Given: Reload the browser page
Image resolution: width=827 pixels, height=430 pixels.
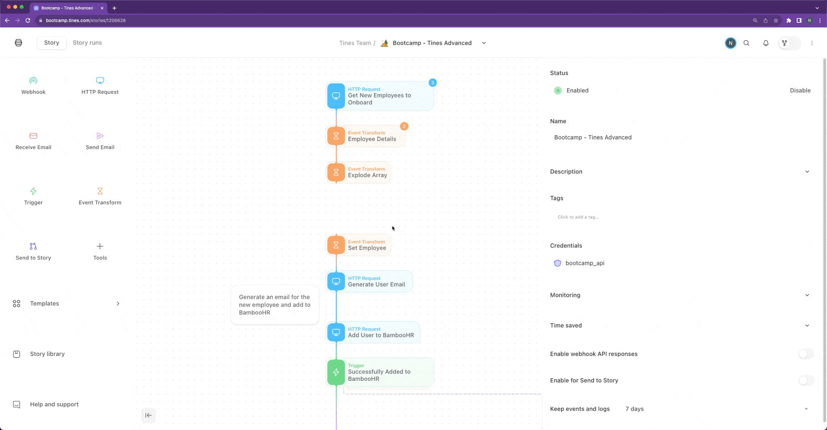Looking at the screenshot, I should (x=28, y=20).
